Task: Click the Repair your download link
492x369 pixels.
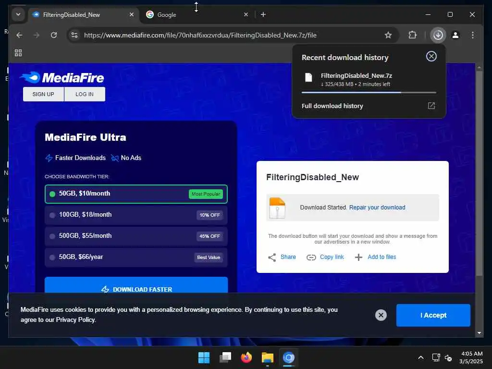Action: [377, 208]
